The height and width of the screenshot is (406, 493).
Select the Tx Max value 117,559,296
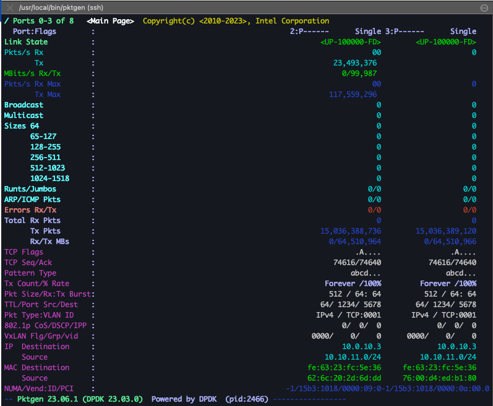point(353,95)
